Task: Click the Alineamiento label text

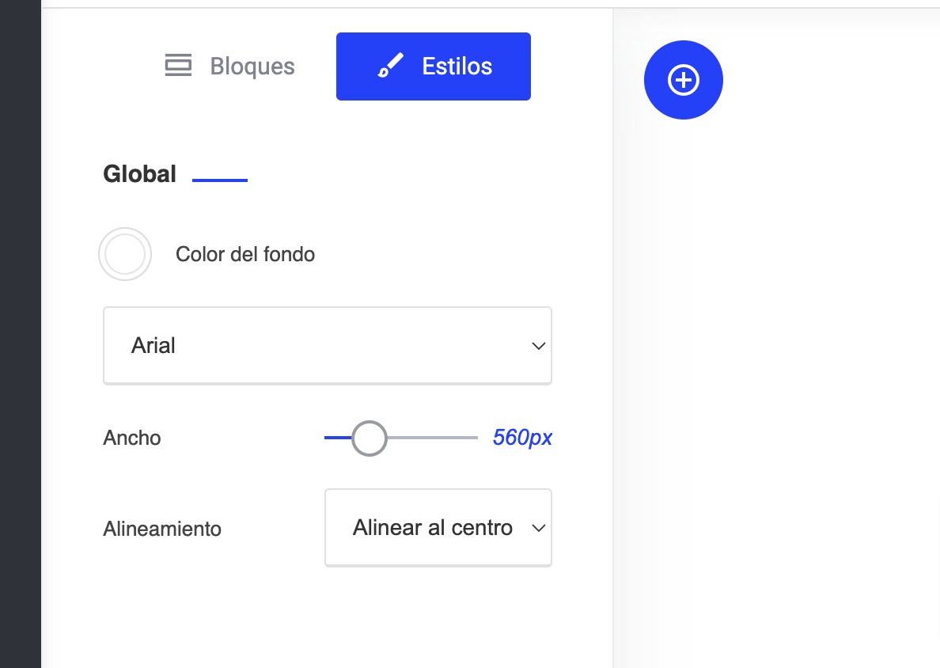Action: tap(162, 529)
